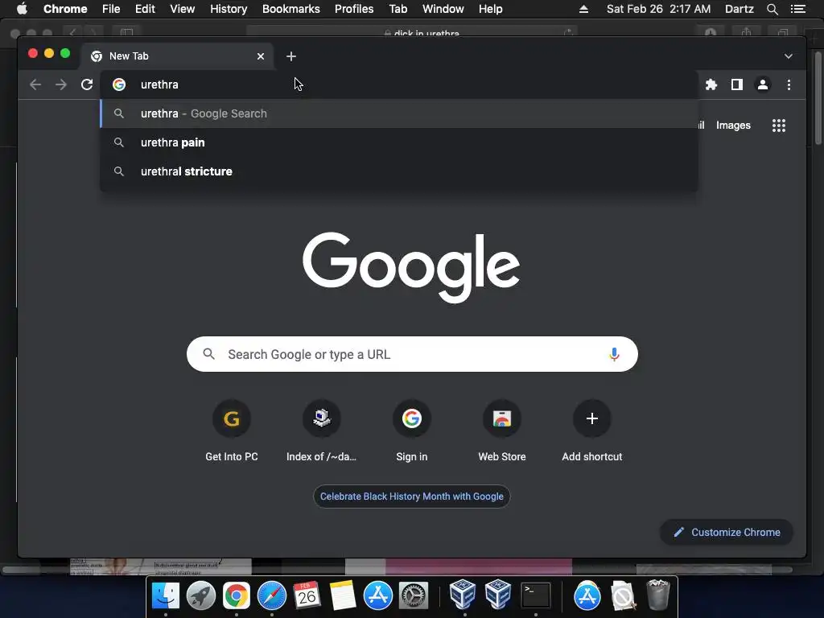Click the address bar containing urethra
Image resolution: width=824 pixels, height=618 pixels.
(x=399, y=84)
